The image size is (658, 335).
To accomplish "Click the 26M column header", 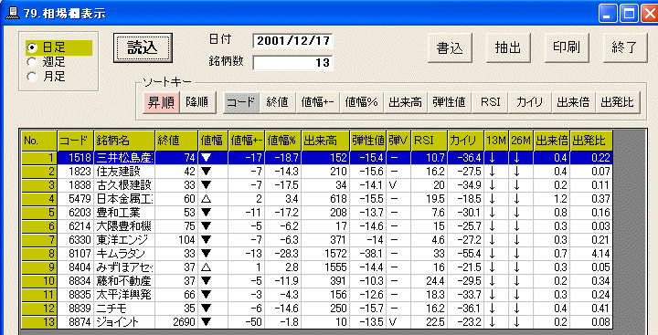I will 521,141.
